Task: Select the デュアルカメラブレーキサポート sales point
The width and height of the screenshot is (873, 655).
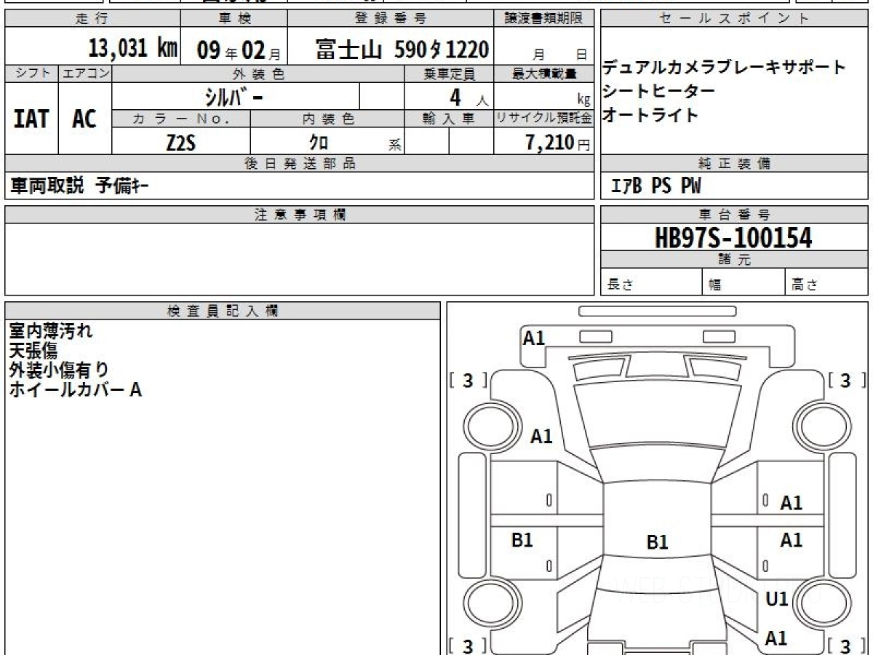Action: coord(723,68)
